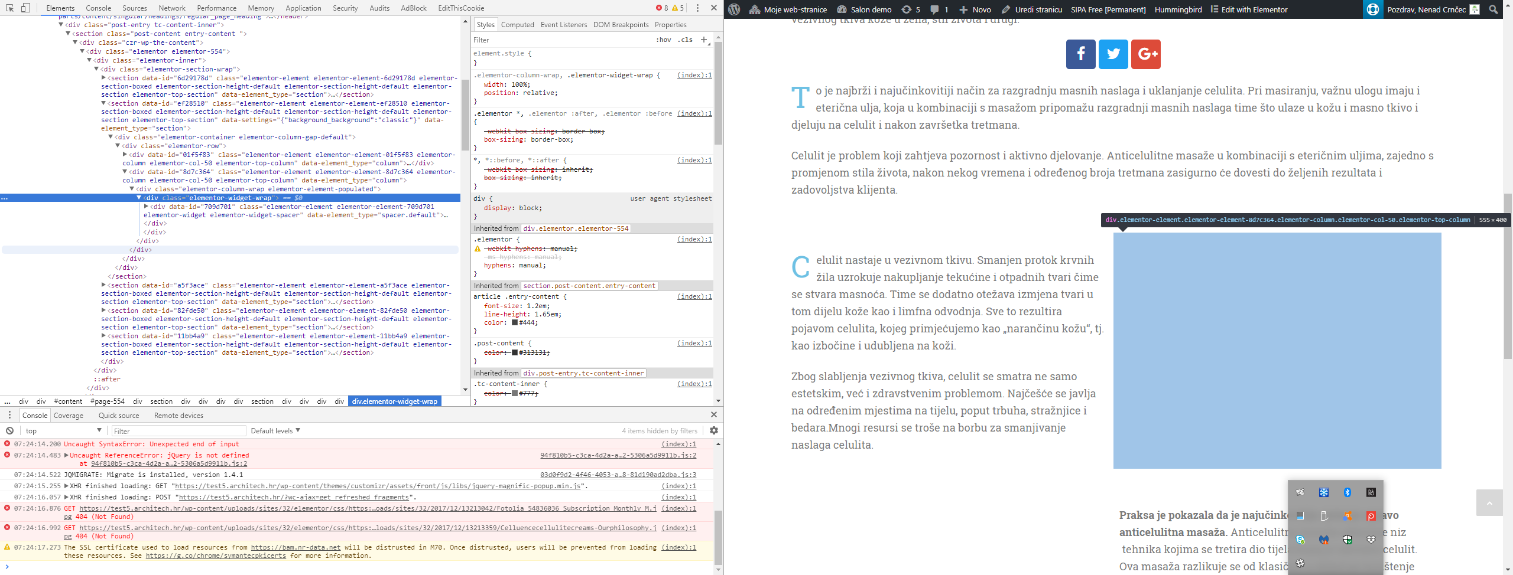The height and width of the screenshot is (575, 1513).
Task: Open Bluetooth icon in system tray
Action: click(x=1348, y=492)
